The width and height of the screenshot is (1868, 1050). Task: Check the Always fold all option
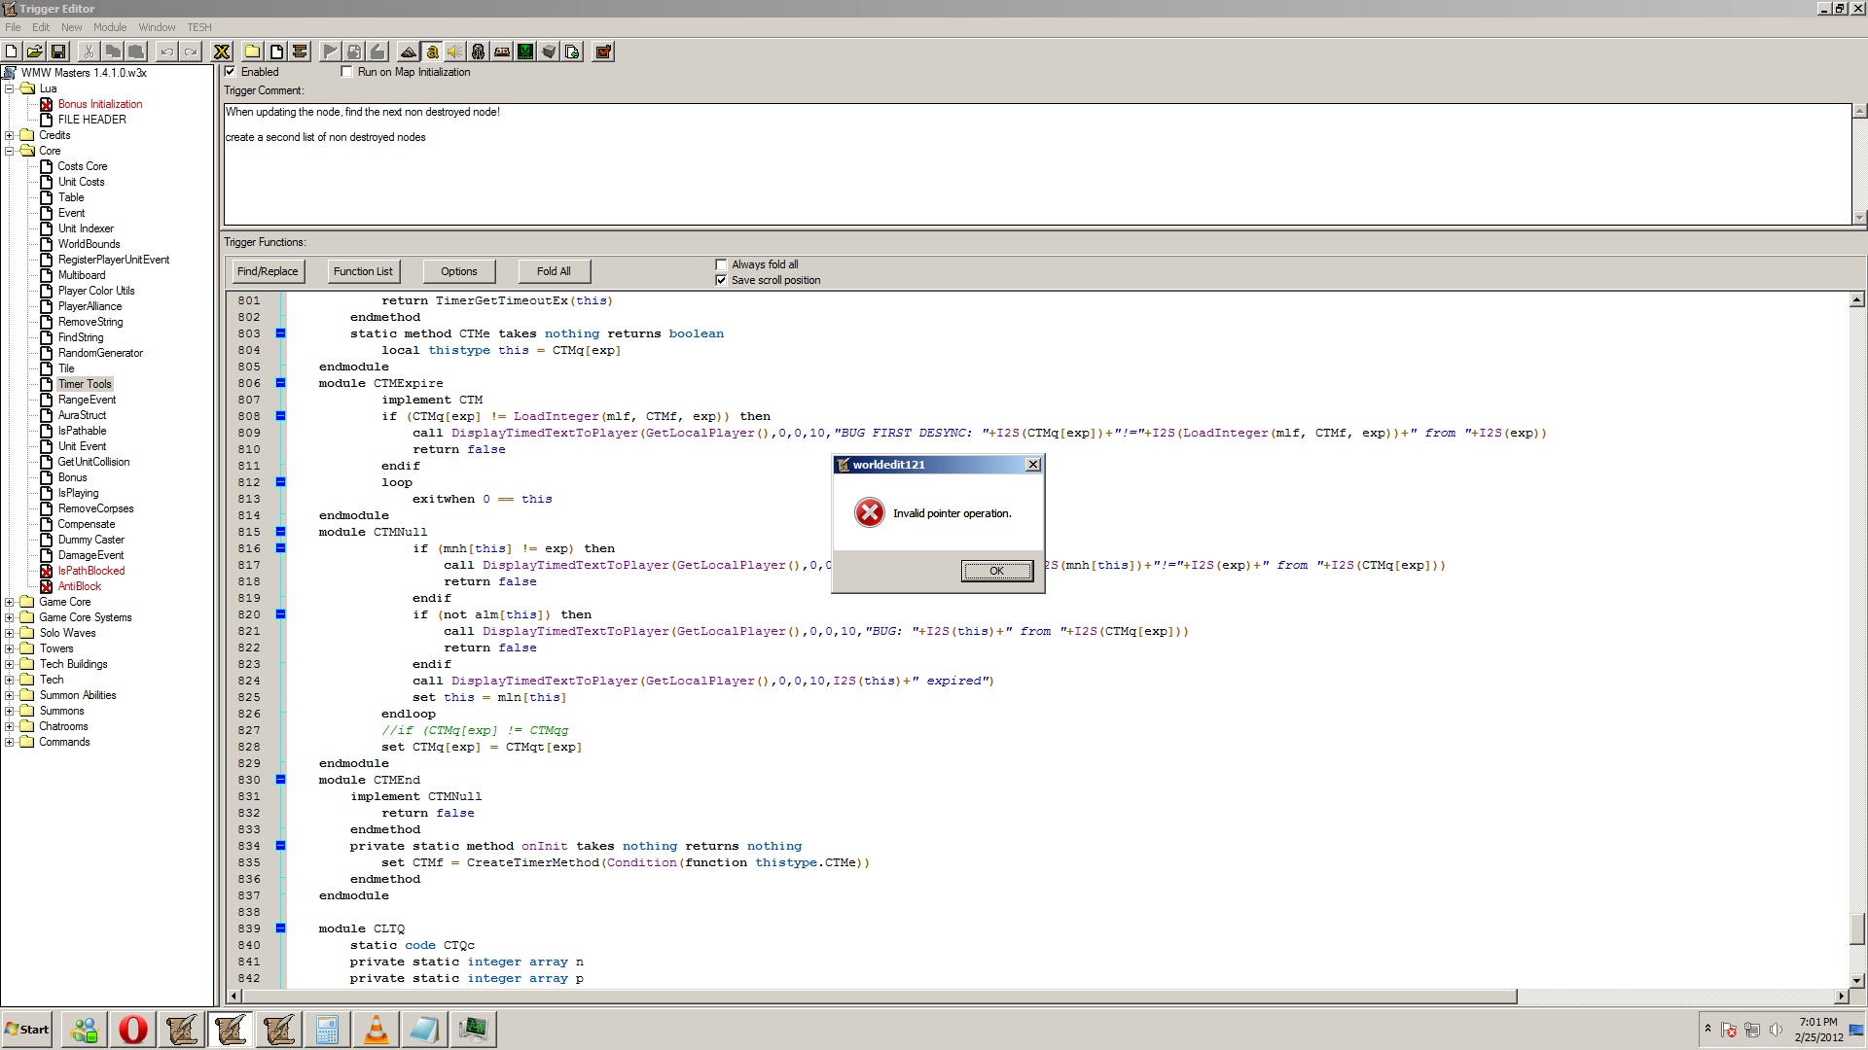(721, 264)
